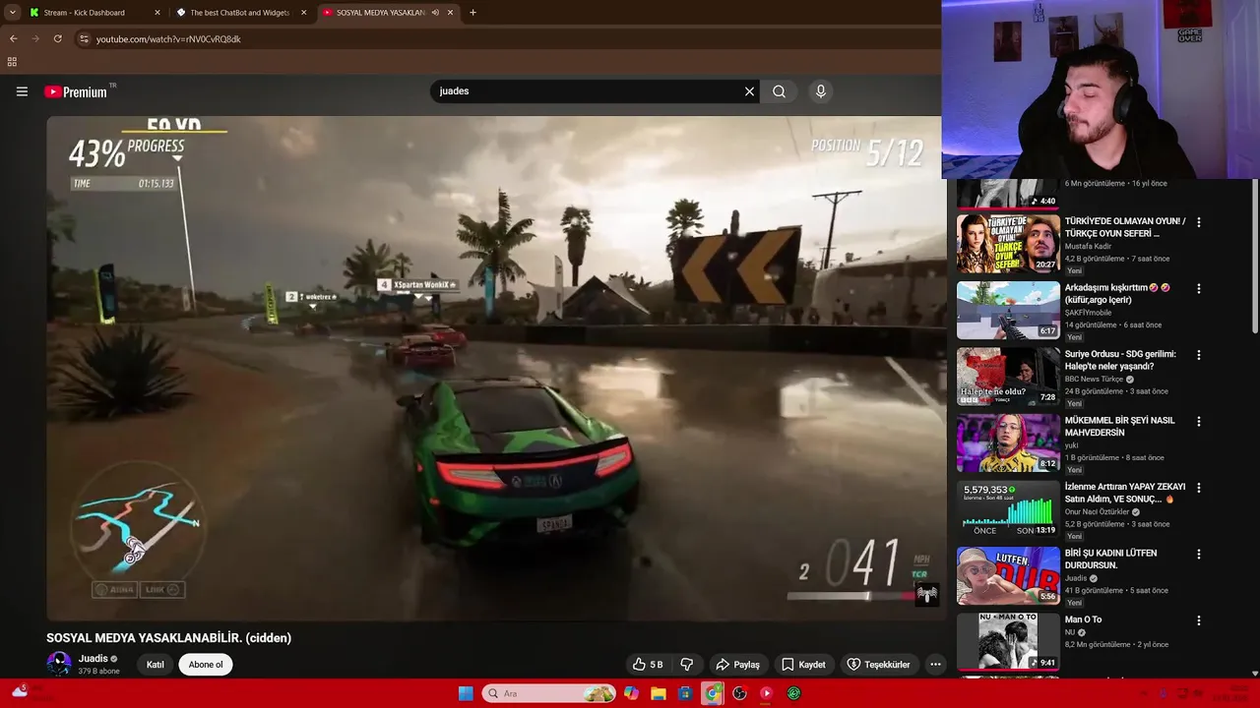The image size is (1260, 708).
Task: Open the three-dot more actions below video
Action: tap(935, 665)
